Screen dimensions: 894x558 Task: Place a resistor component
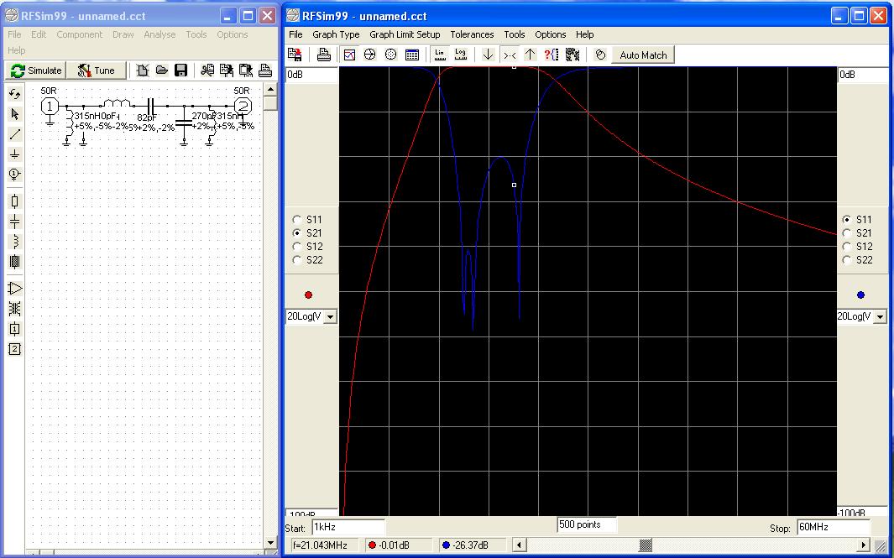click(15, 201)
